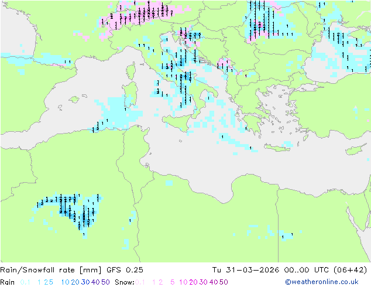Select the rain legend value 40
This screenshot has width=371, height=287.
coord(95,282)
